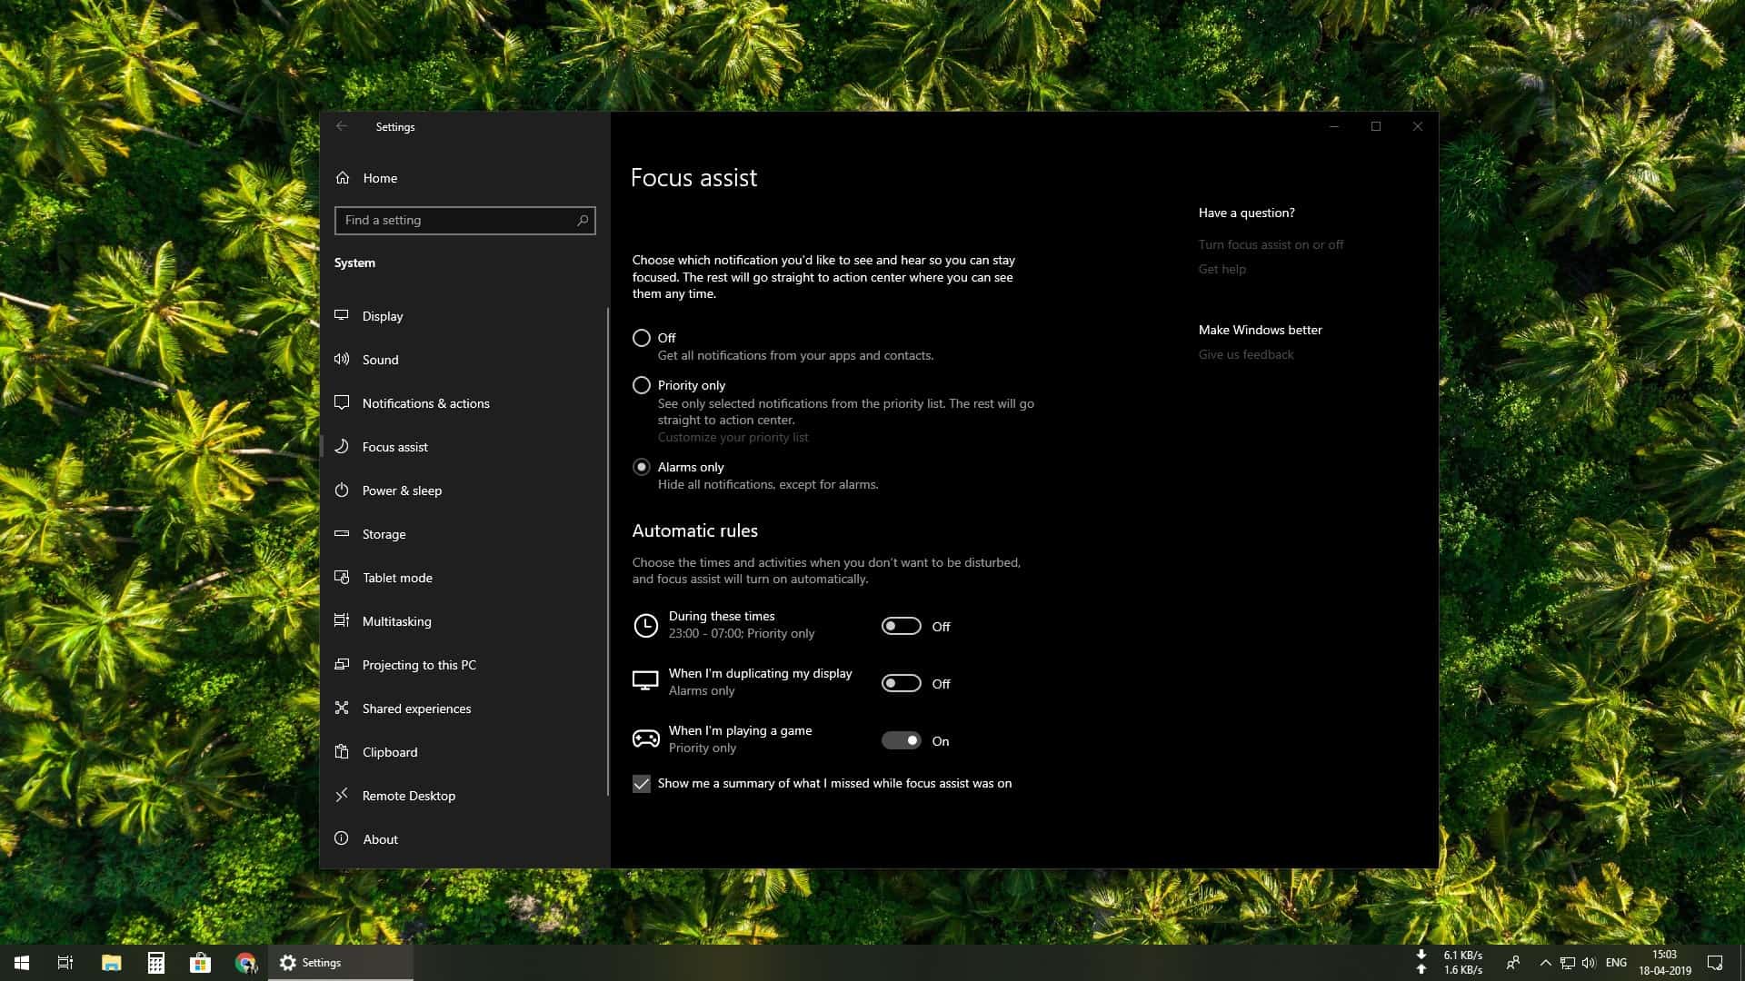The width and height of the screenshot is (1745, 981).
Task: Open Customize your priority list
Action: (733, 437)
